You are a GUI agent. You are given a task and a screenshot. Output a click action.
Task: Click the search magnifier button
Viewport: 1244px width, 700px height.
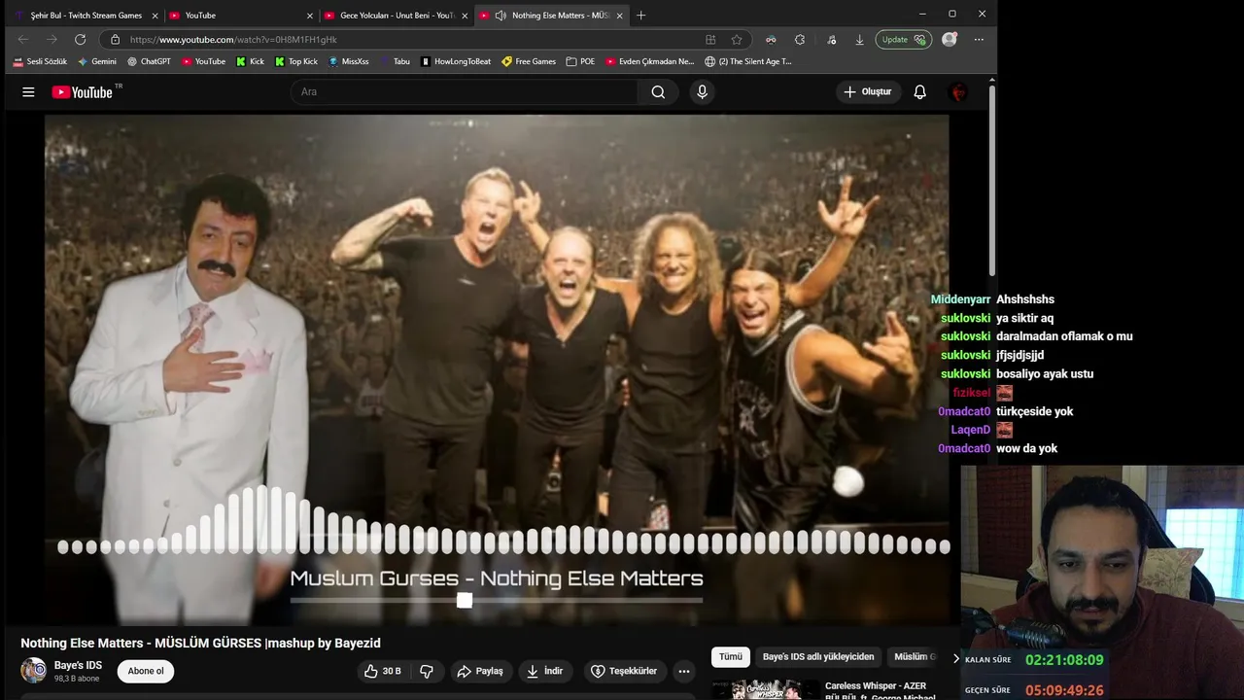coord(658,91)
